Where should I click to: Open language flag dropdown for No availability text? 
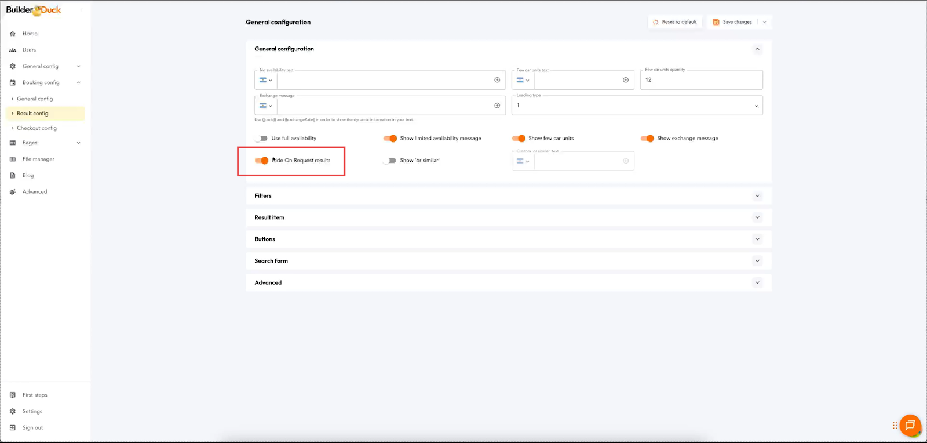266,80
